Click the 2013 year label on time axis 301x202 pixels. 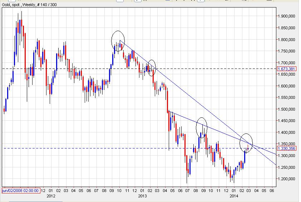tap(142, 196)
